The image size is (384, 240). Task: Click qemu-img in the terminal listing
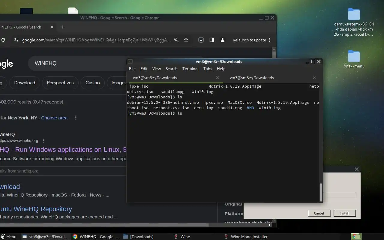(204, 108)
